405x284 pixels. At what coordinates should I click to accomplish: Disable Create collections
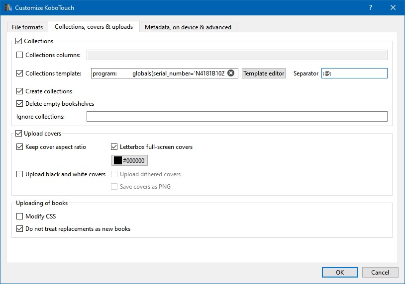(x=20, y=91)
